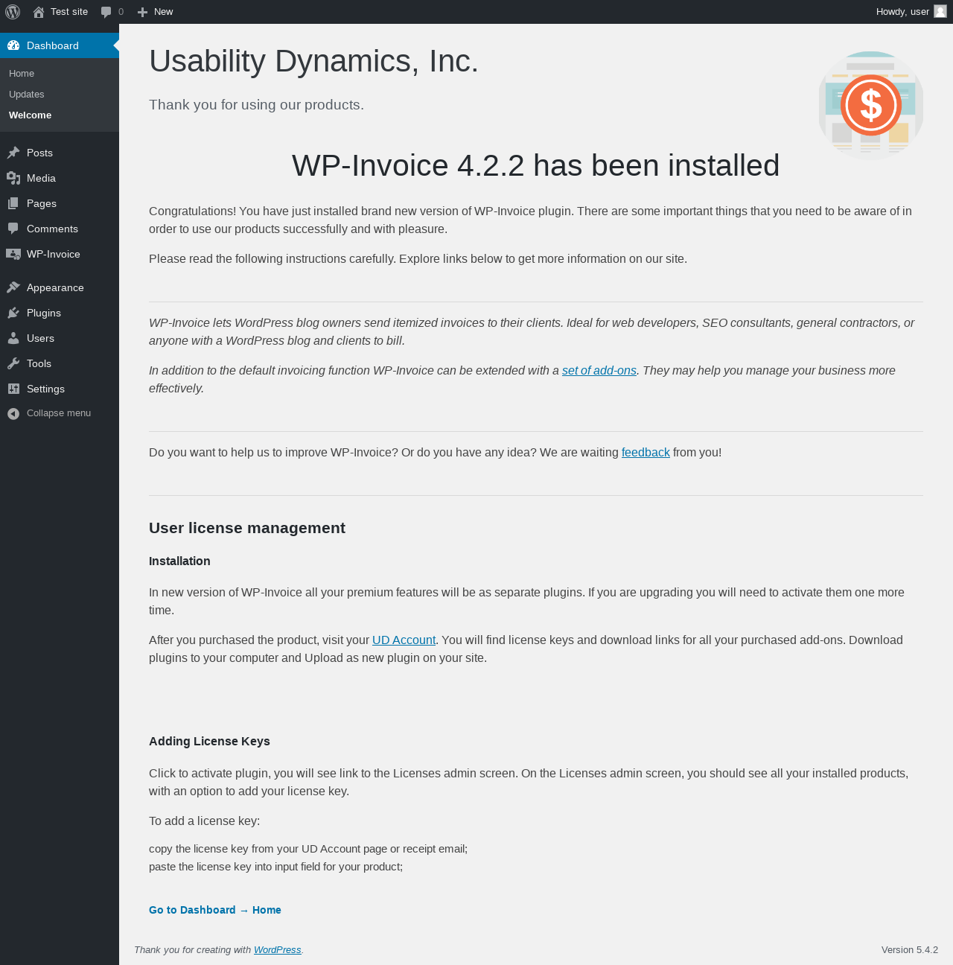The width and height of the screenshot is (953, 965).
Task: Visit the UD Account link
Action: click(x=404, y=640)
